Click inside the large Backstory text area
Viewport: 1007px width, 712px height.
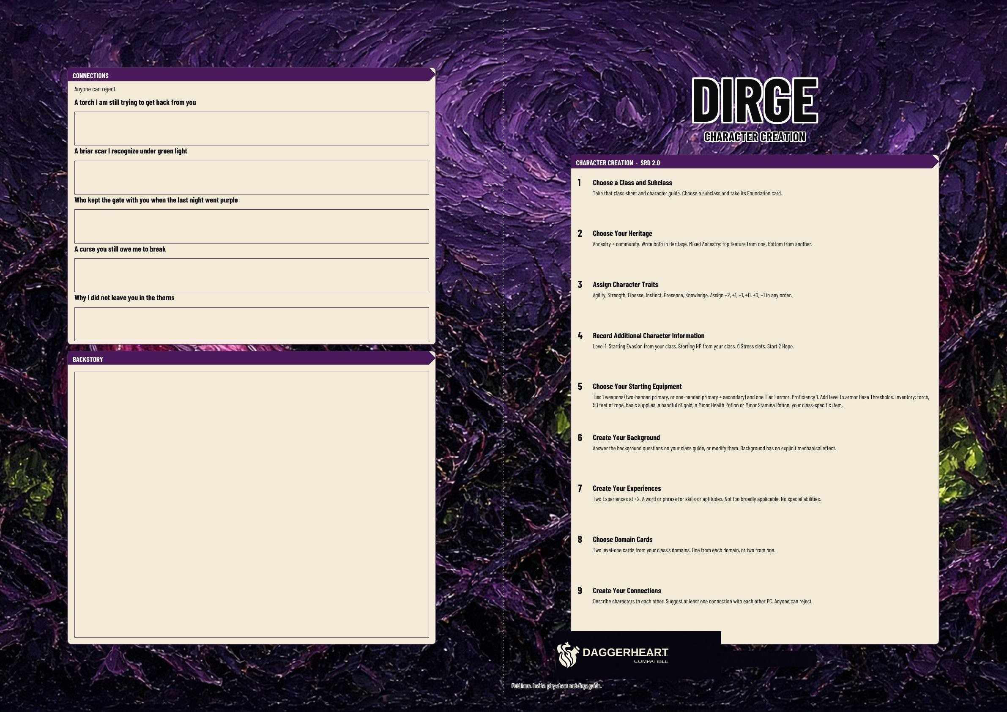[251, 504]
